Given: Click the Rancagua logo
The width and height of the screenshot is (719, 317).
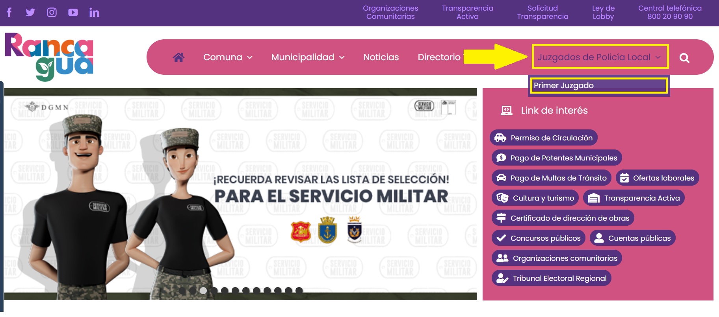Looking at the screenshot, I should tap(49, 57).
